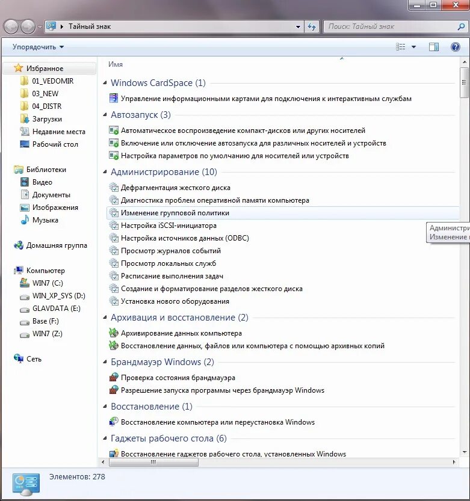This screenshot has width=470, height=501.
Task: Collapse the Автозапуск (3) group
Action: coord(105,115)
